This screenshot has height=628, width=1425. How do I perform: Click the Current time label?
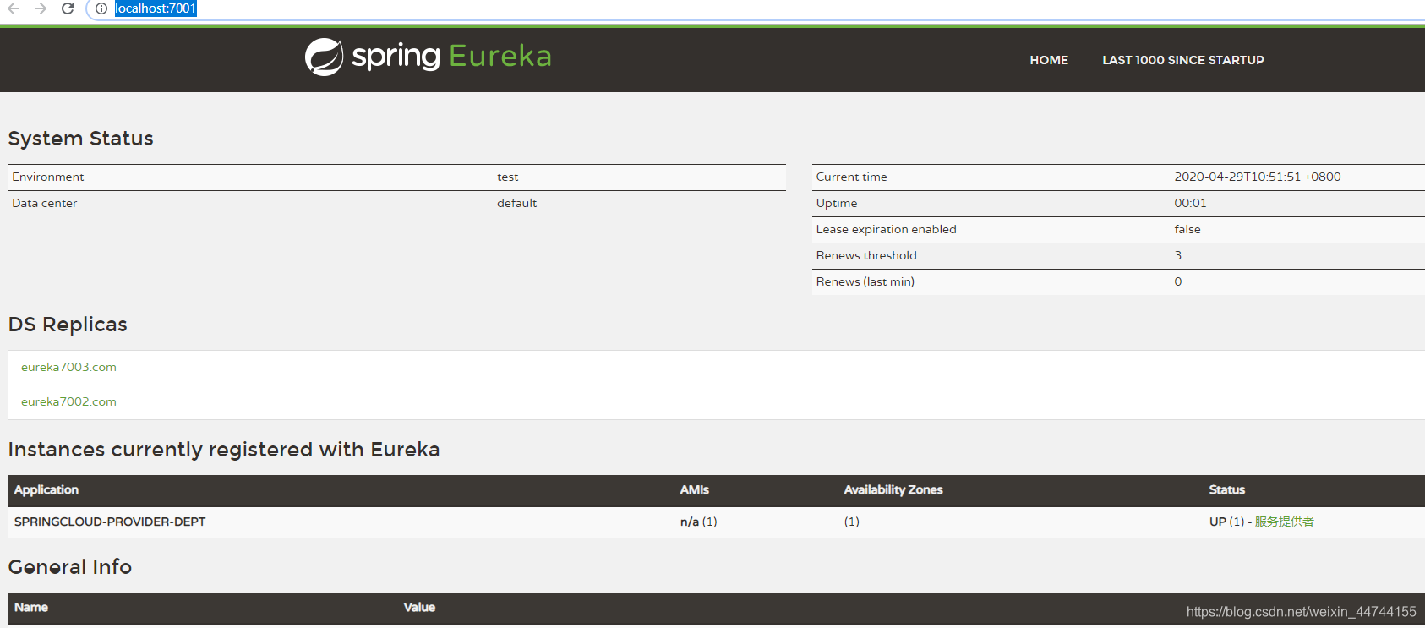coord(851,177)
